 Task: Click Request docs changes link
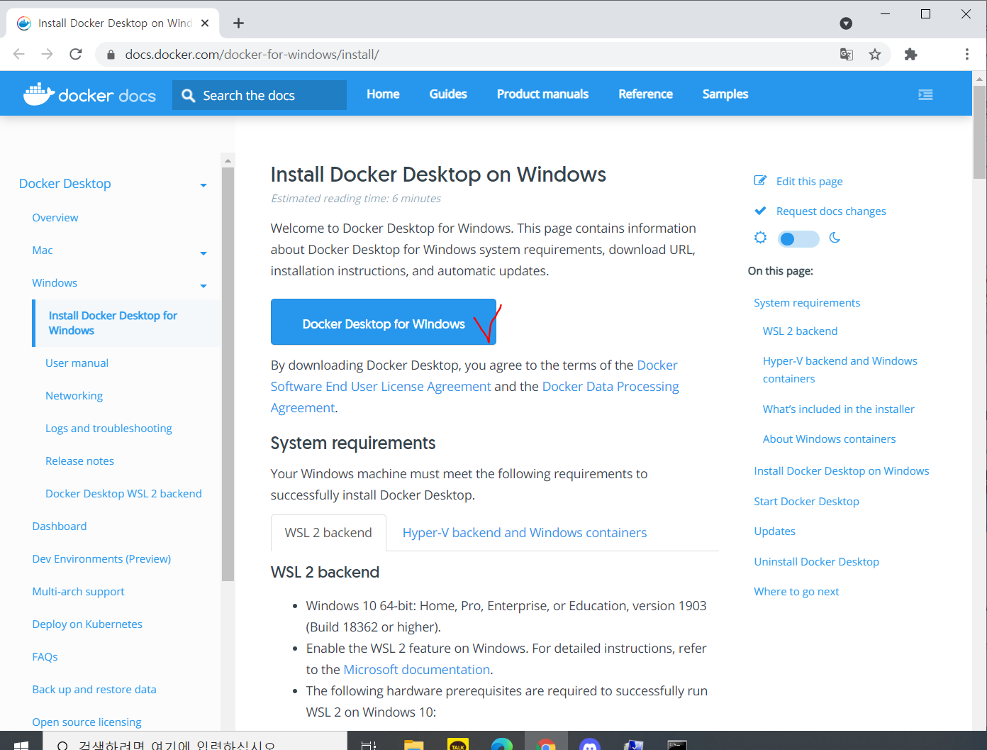pos(831,211)
